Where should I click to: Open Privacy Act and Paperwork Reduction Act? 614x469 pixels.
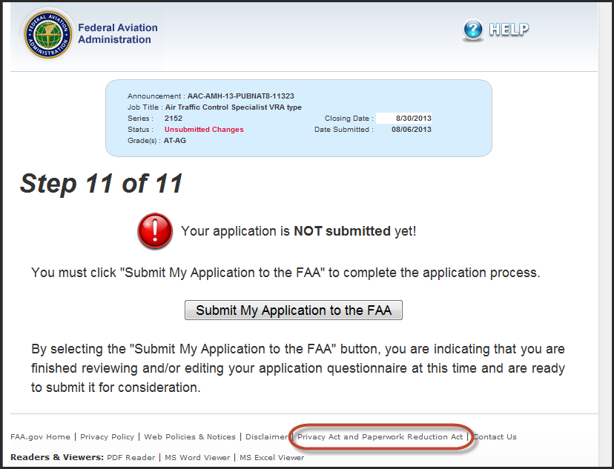380,436
